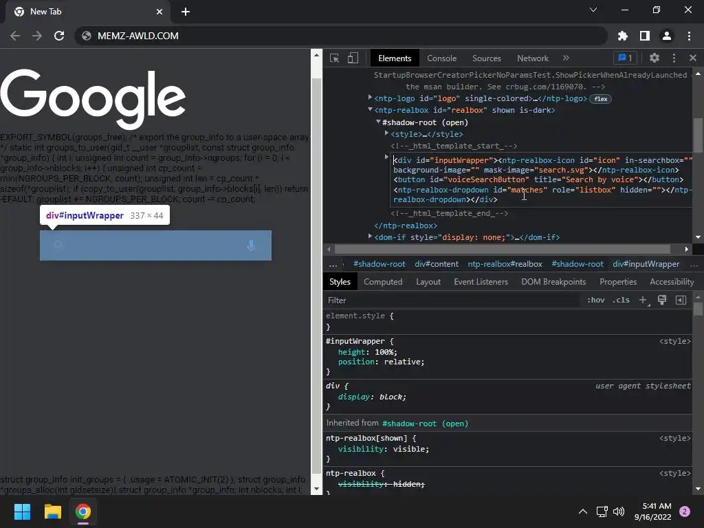Click the flex badge on ntp-logo

pos(601,99)
